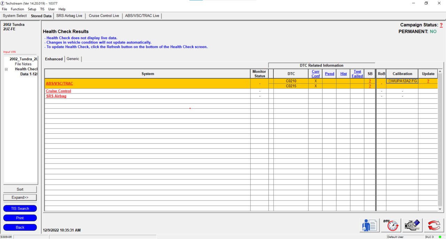Image resolution: width=446 pixels, height=239 pixels.
Task: Open the TIS menu
Action: pos(42,9)
